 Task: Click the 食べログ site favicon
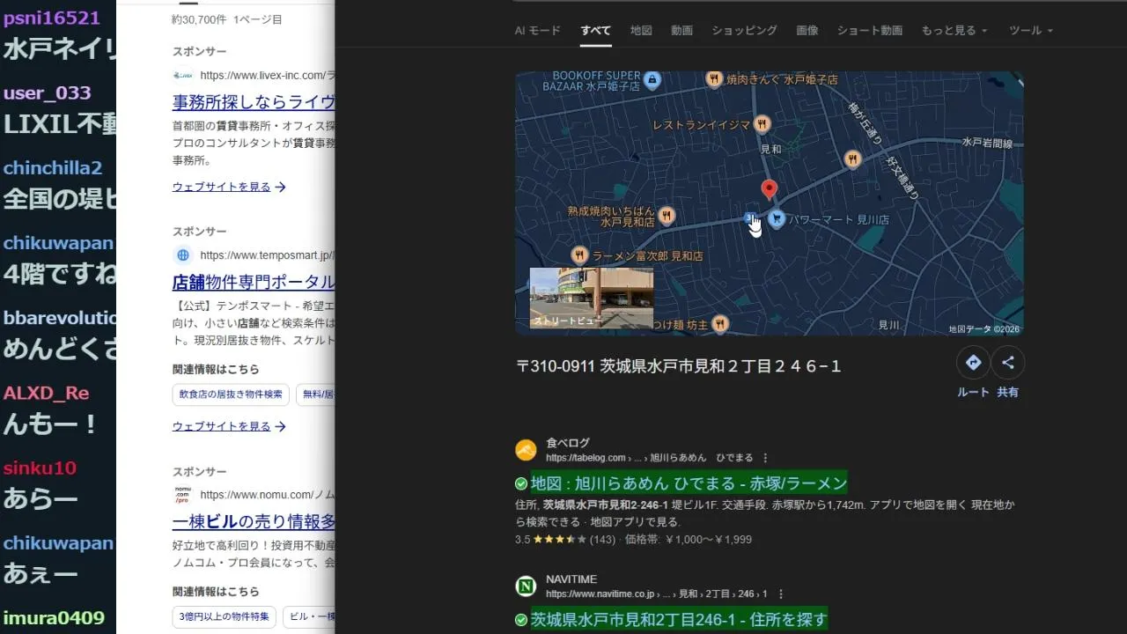[526, 450]
